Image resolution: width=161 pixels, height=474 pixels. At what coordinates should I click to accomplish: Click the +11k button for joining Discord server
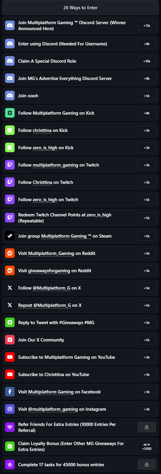(x=147, y=26)
